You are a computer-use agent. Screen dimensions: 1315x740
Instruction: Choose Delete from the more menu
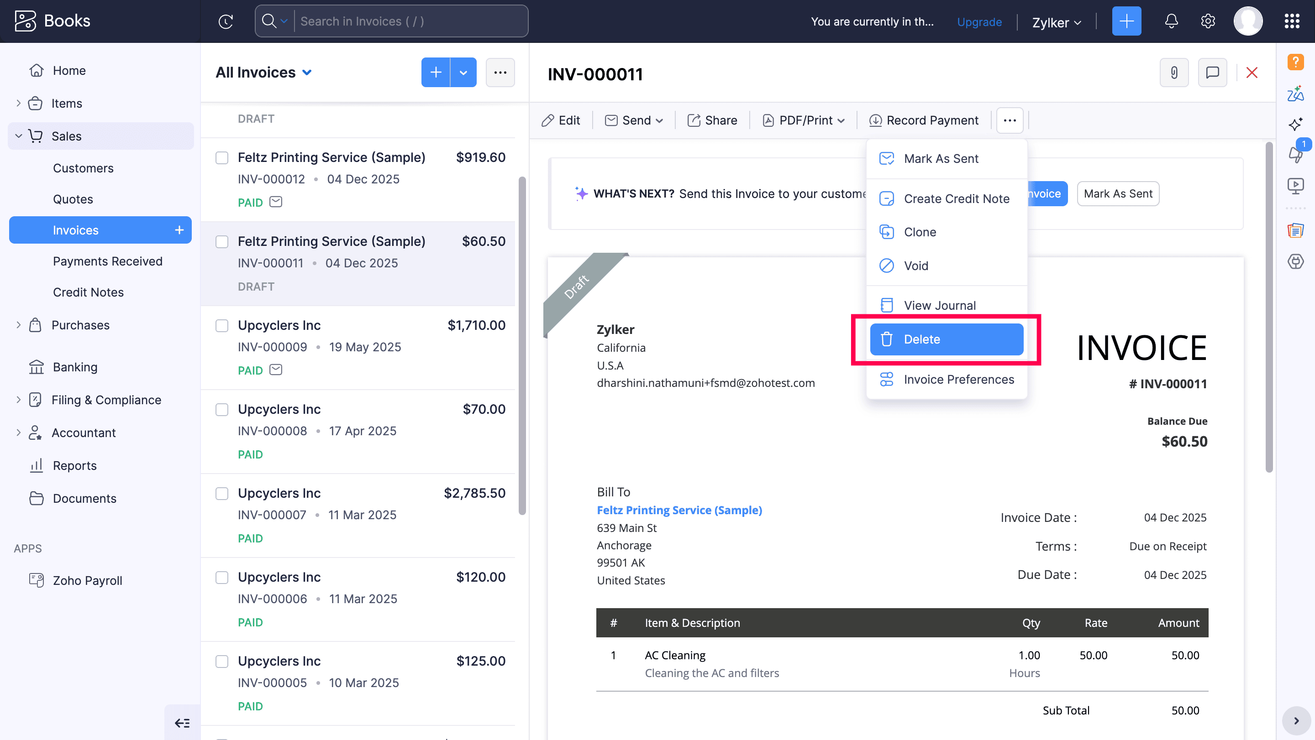pyautogui.click(x=946, y=339)
